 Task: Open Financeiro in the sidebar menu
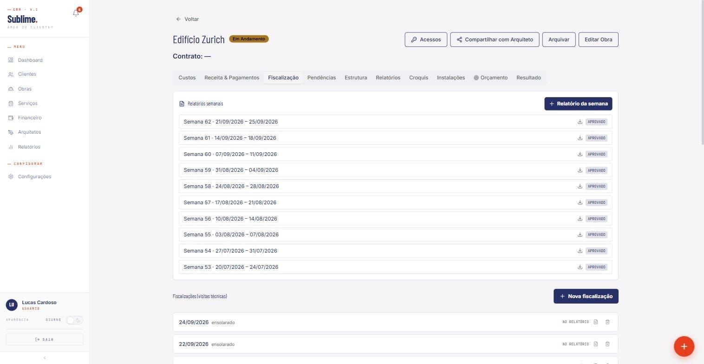[x=30, y=118]
